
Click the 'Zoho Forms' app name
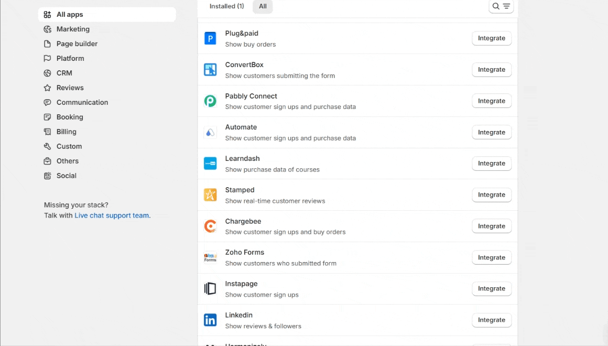point(244,252)
